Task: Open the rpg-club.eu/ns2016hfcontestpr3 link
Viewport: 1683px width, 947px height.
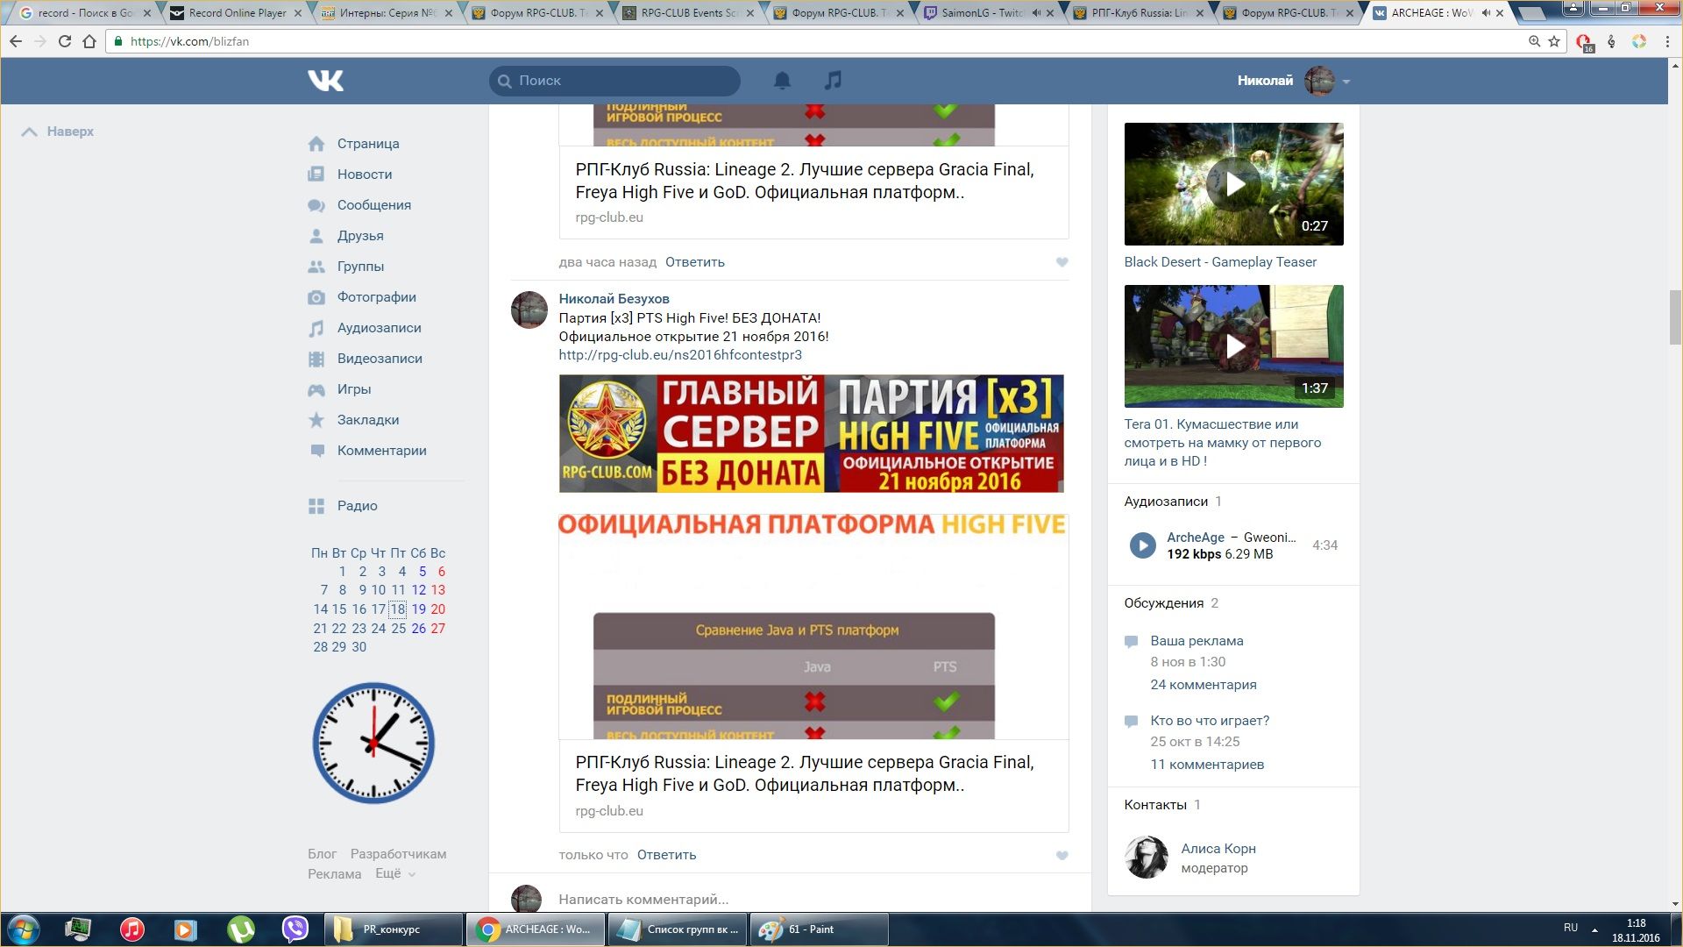Action: click(680, 355)
